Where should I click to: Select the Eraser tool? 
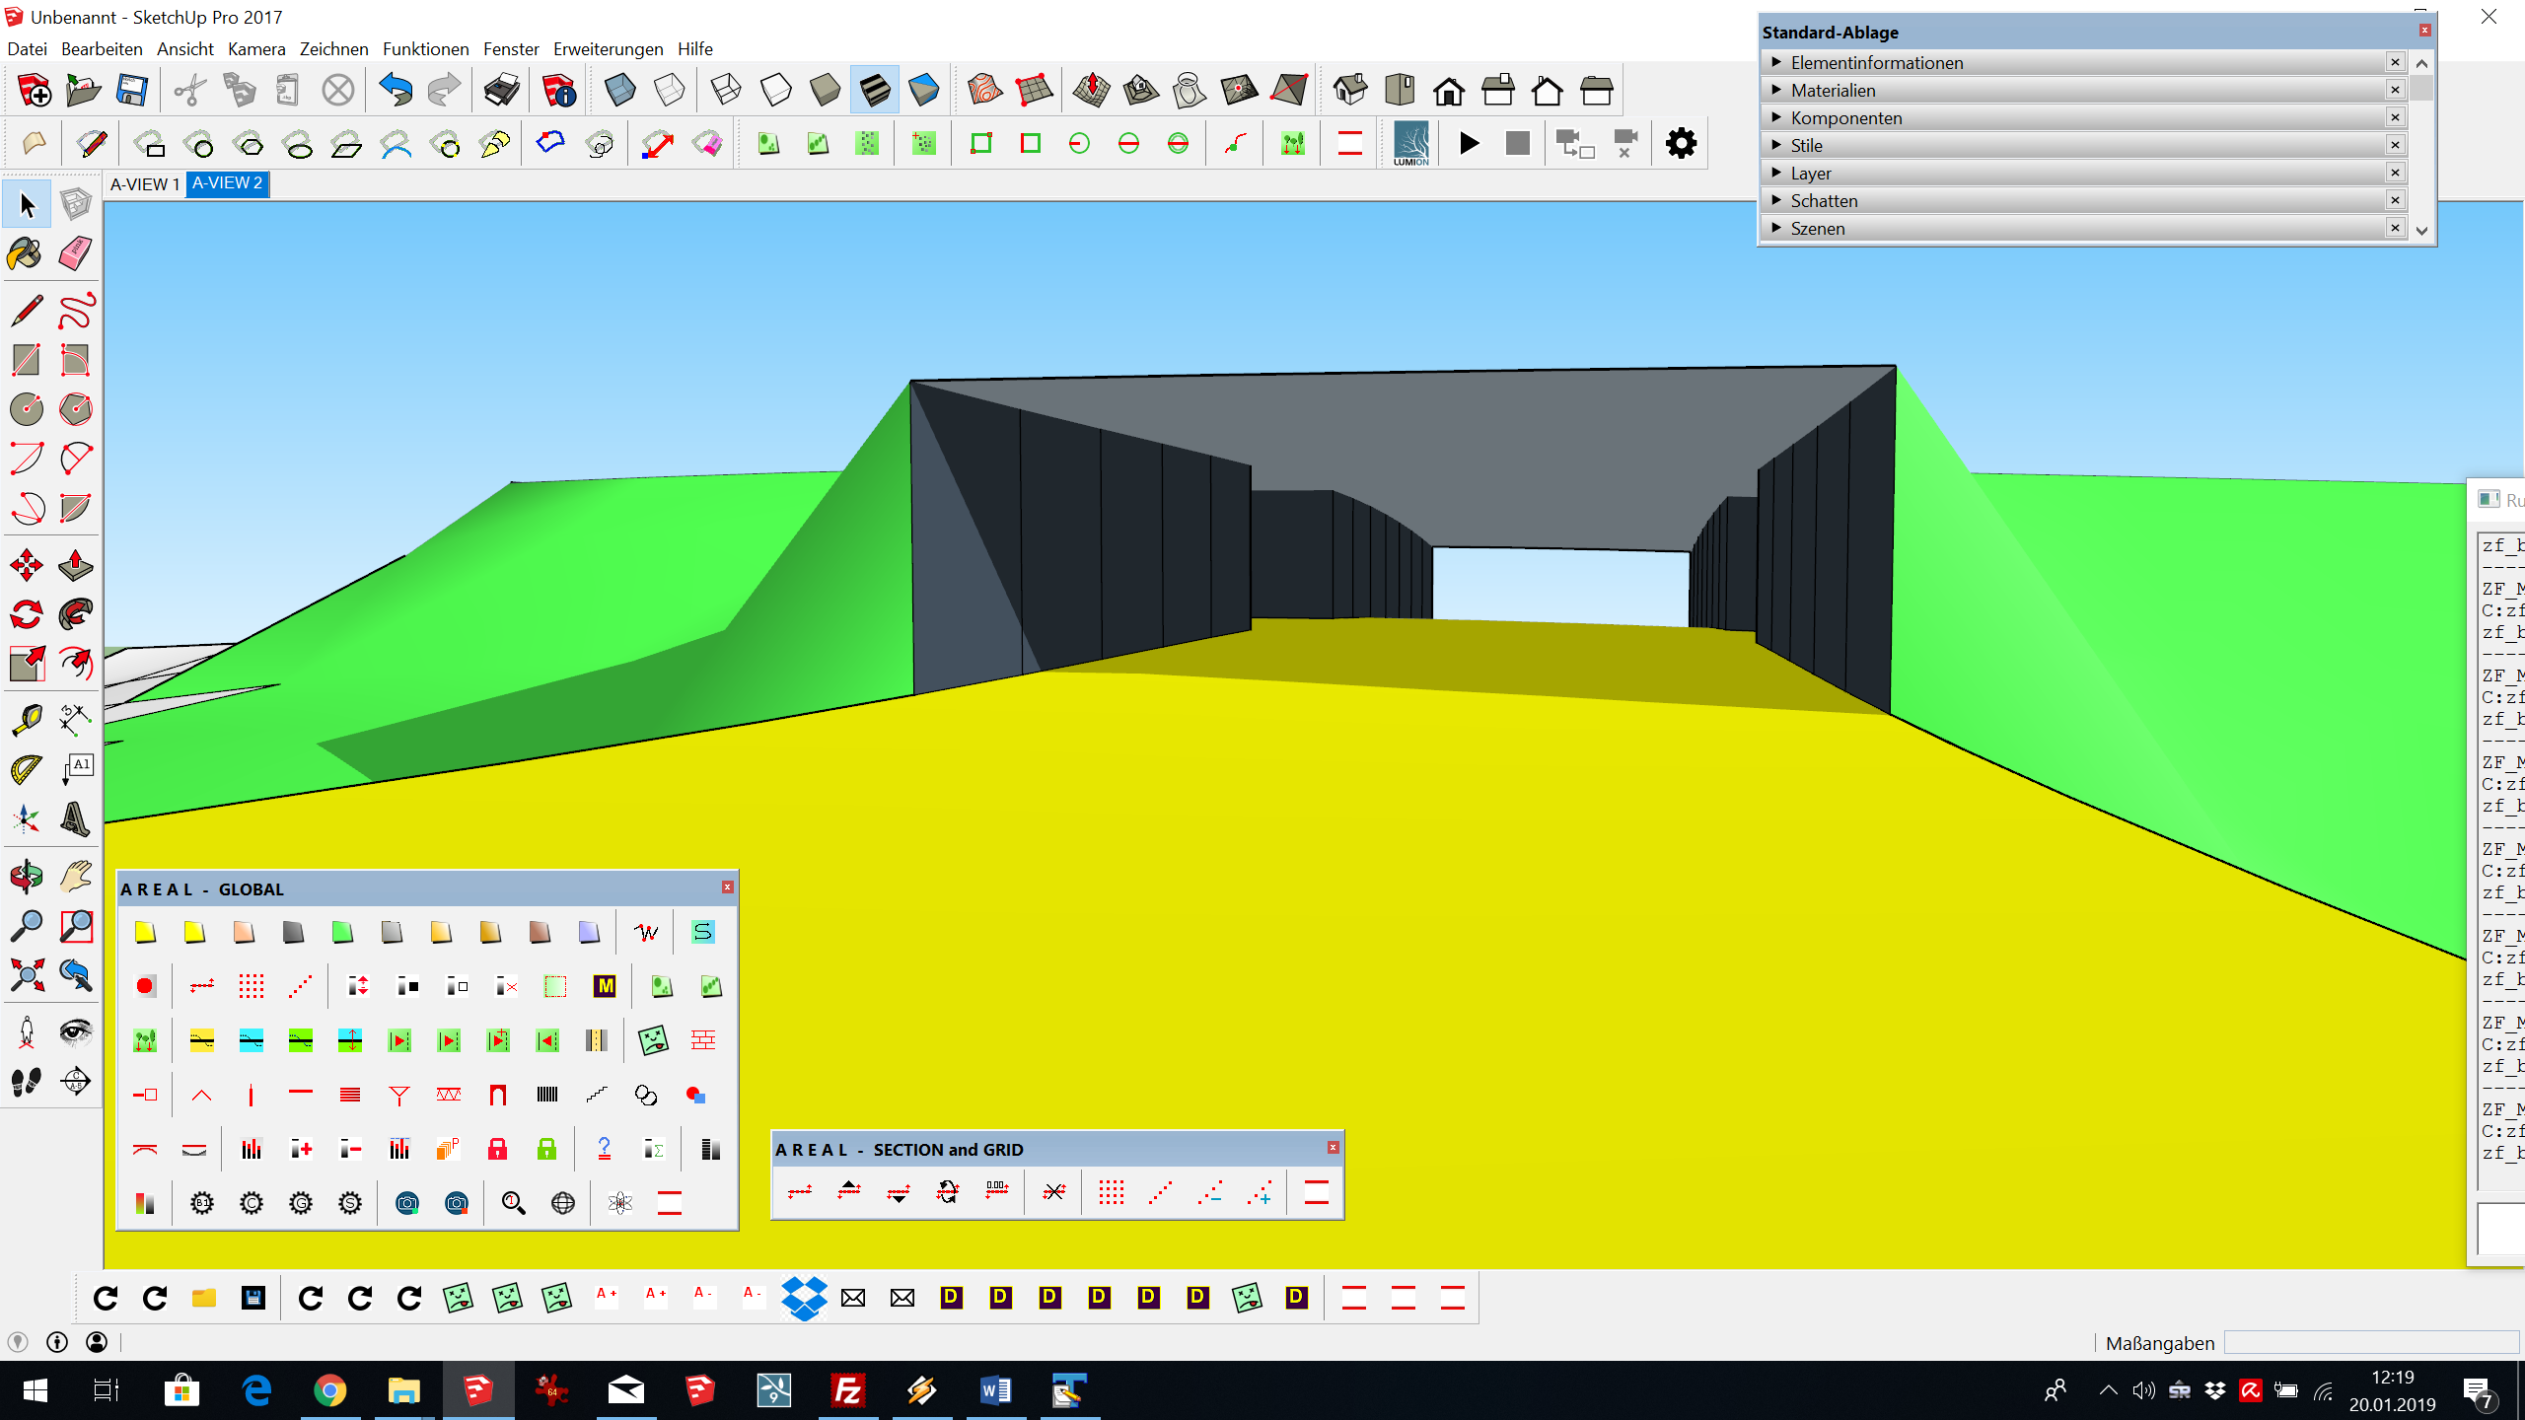[75, 254]
